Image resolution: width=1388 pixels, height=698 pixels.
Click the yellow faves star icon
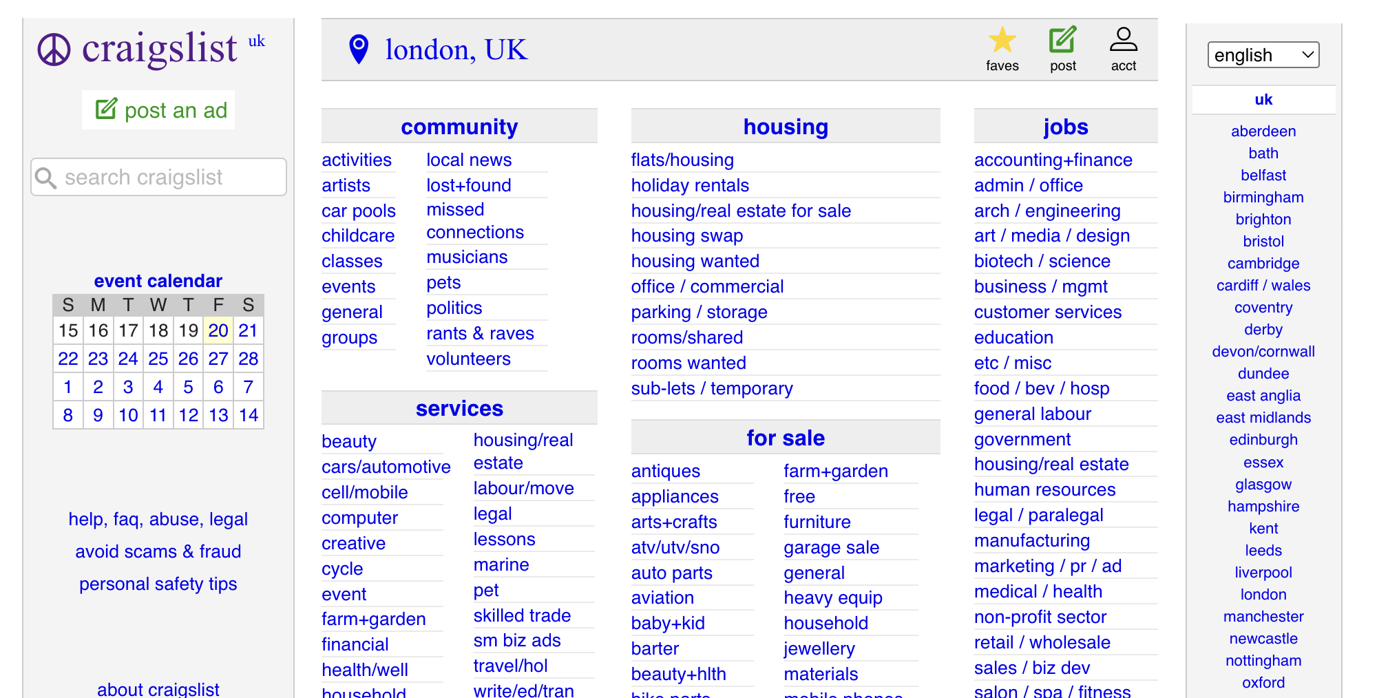click(x=1002, y=40)
